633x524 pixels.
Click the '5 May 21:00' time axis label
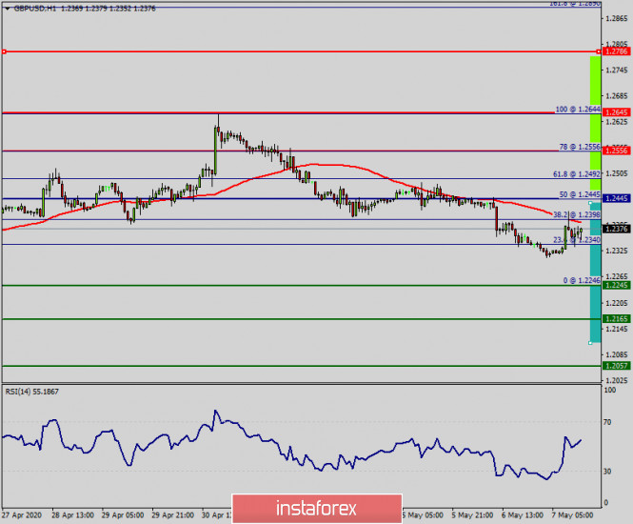pyautogui.click(x=472, y=515)
